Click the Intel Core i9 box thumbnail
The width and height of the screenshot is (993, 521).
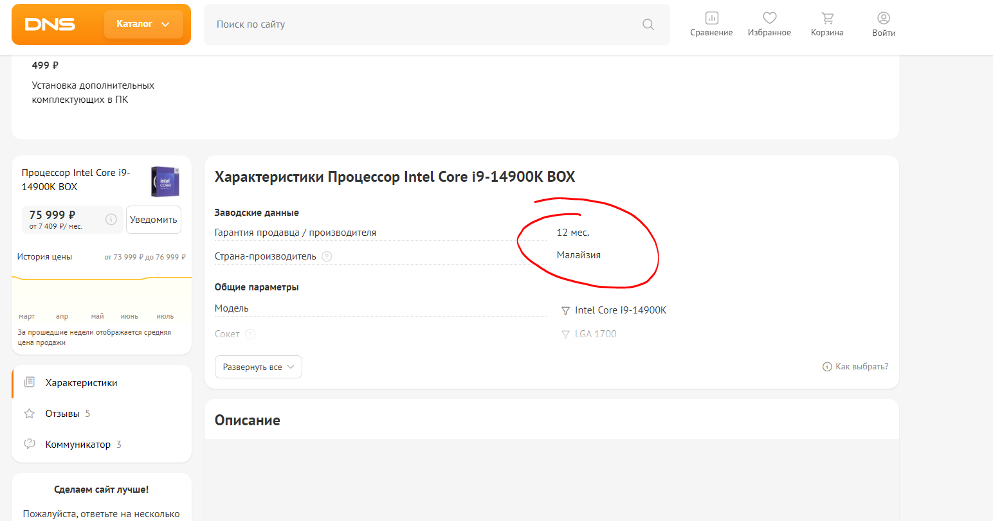[165, 181]
